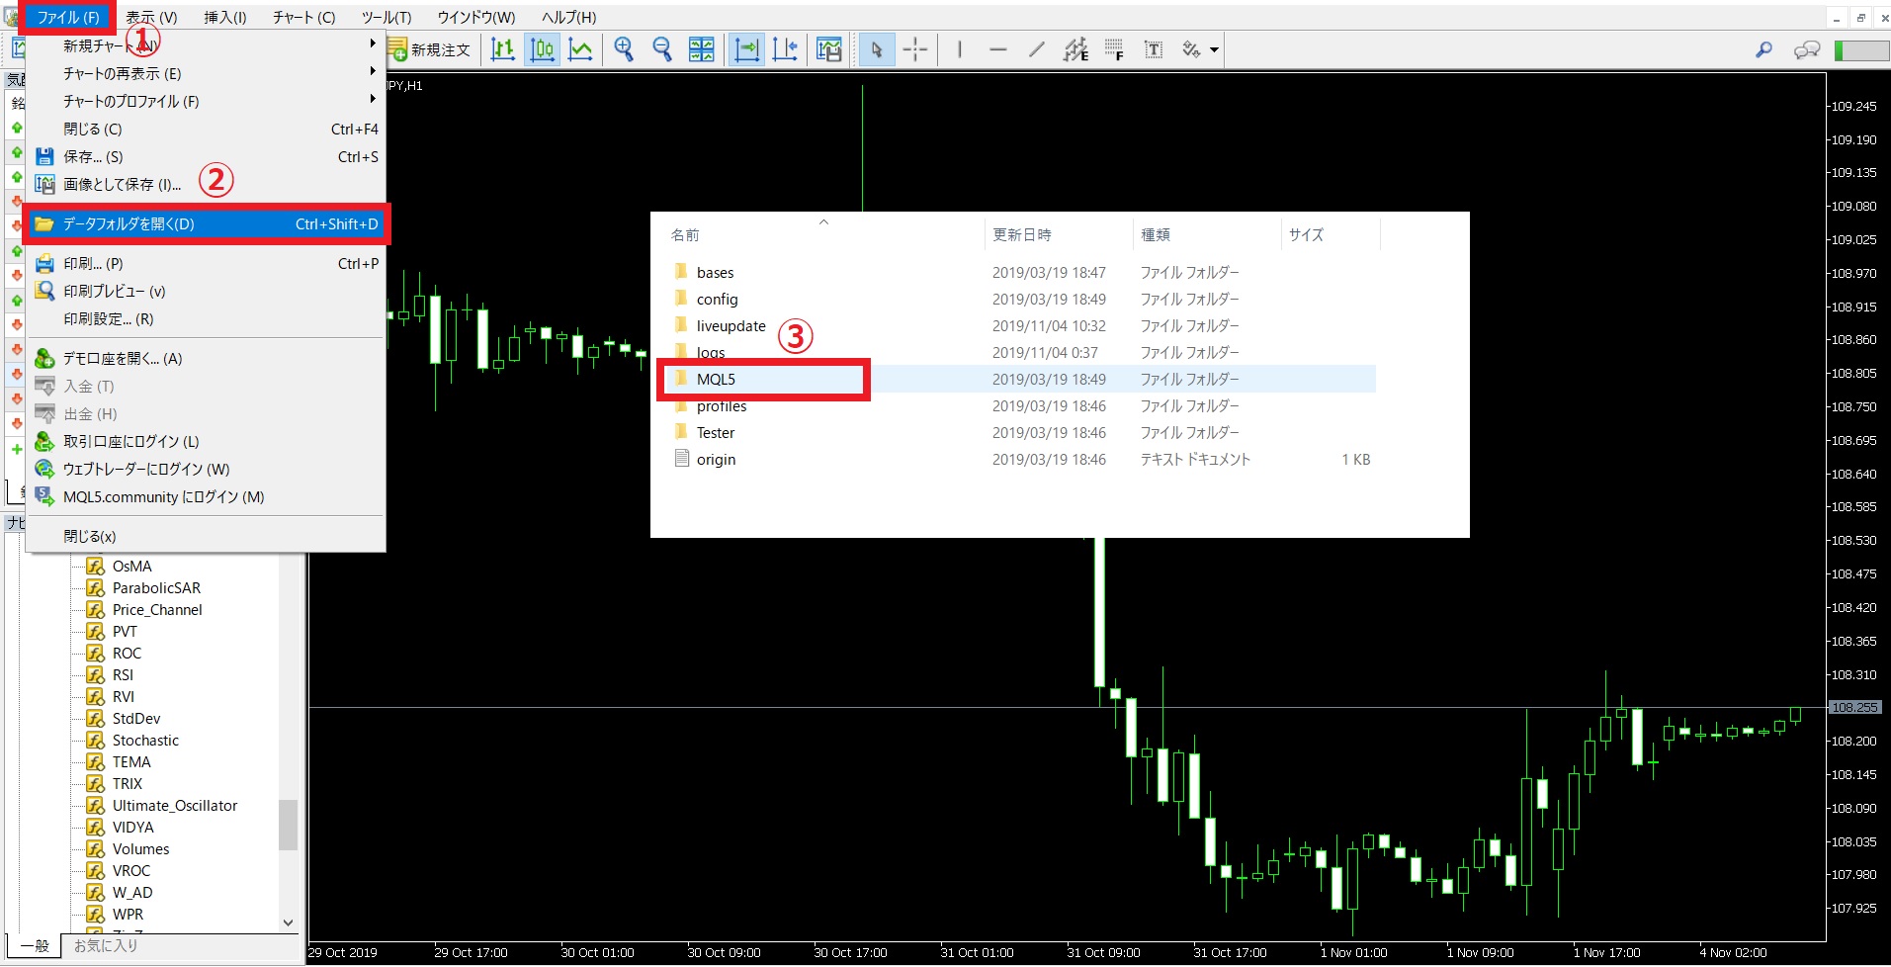Toggle auto scroll to latest bar
Image resolution: width=1891 pixels, height=967 pixels.
[747, 49]
